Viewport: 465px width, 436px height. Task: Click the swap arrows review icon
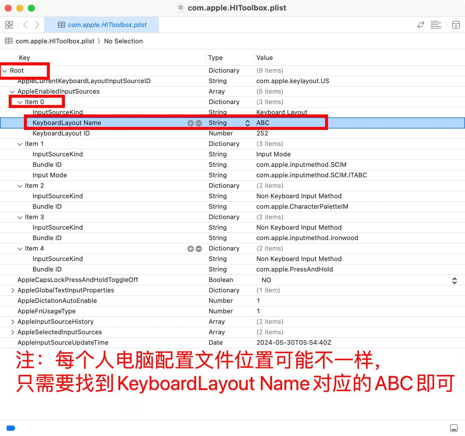421,25
